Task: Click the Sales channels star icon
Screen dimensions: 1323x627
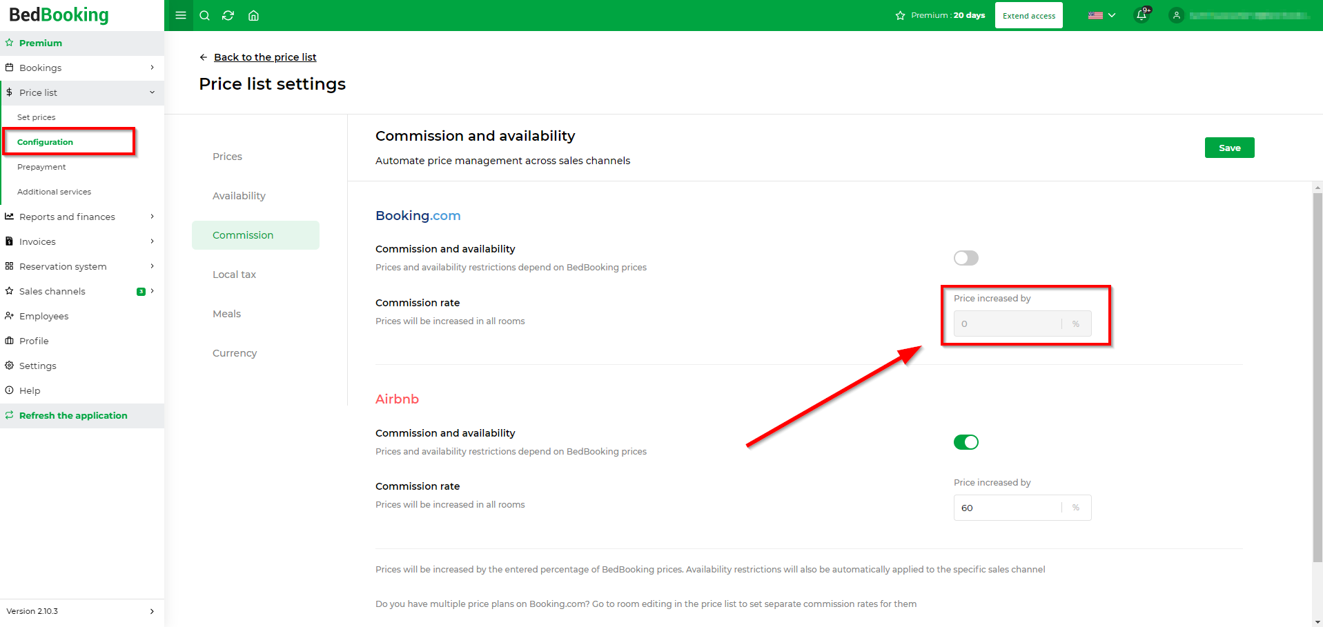Action: [9, 291]
